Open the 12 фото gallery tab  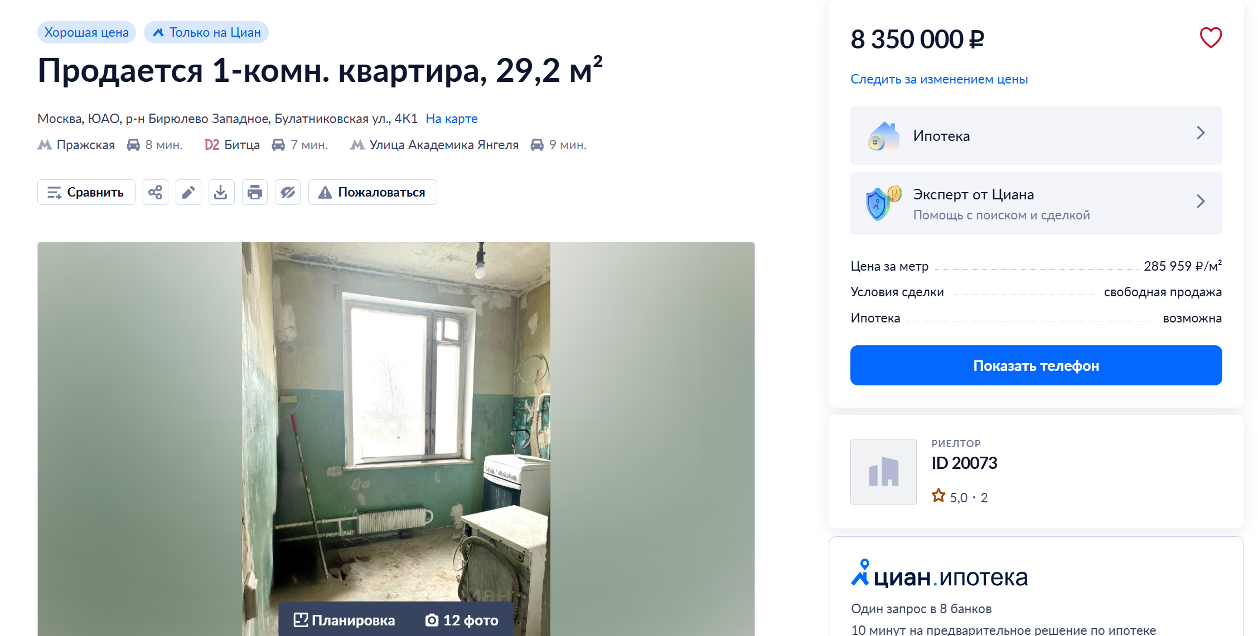[462, 620]
